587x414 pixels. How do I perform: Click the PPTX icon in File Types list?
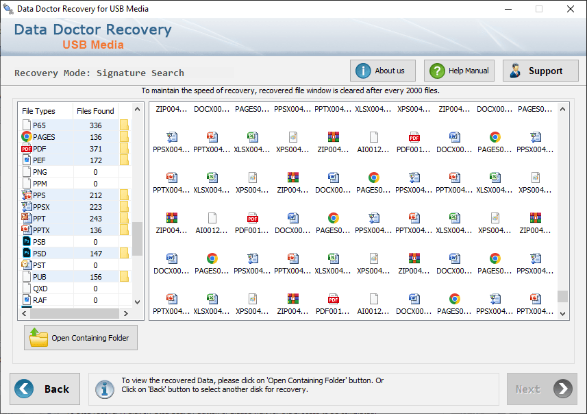pos(26,230)
